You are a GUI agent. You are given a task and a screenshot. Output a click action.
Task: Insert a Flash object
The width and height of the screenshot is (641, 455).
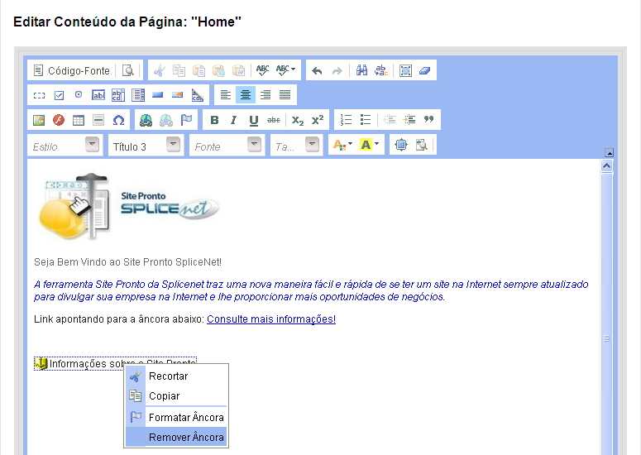click(x=59, y=120)
